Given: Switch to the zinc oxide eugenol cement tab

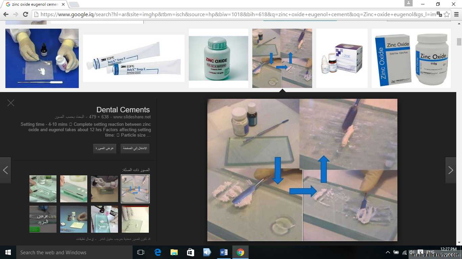Looking at the screenshot, I should (34, 4).
